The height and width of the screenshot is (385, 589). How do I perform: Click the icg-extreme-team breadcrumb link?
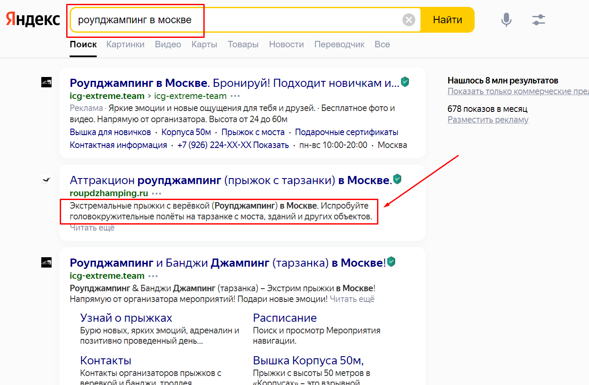(x=190, y=95)
